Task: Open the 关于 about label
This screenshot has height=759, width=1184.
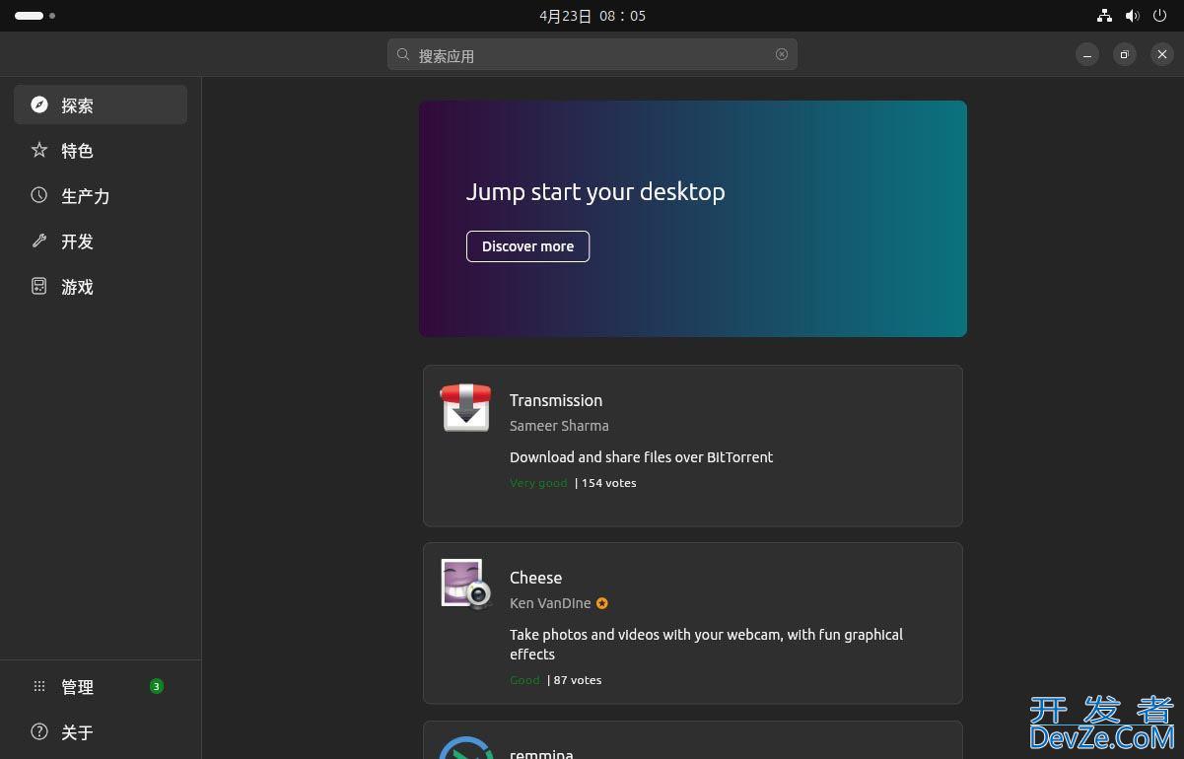Action: click(77, 732)
